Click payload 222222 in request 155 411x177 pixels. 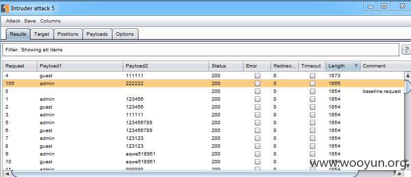tap(135, 84)
